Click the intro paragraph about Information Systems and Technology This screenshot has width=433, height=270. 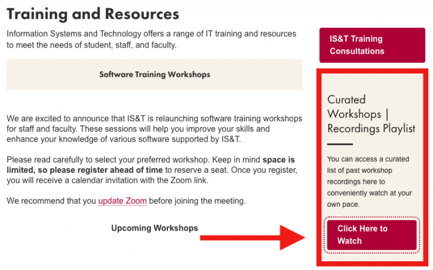point(152,39)
